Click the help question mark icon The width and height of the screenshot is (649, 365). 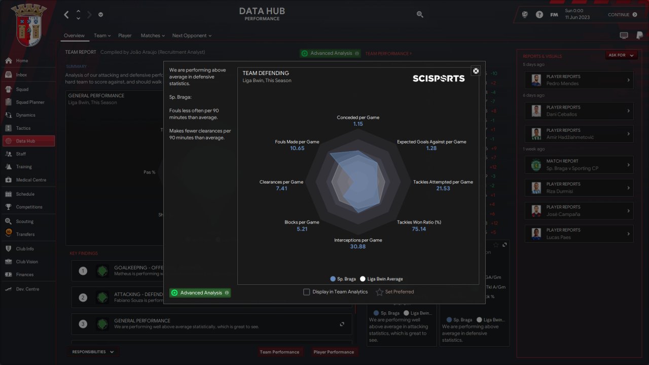(x=539, y=15)
